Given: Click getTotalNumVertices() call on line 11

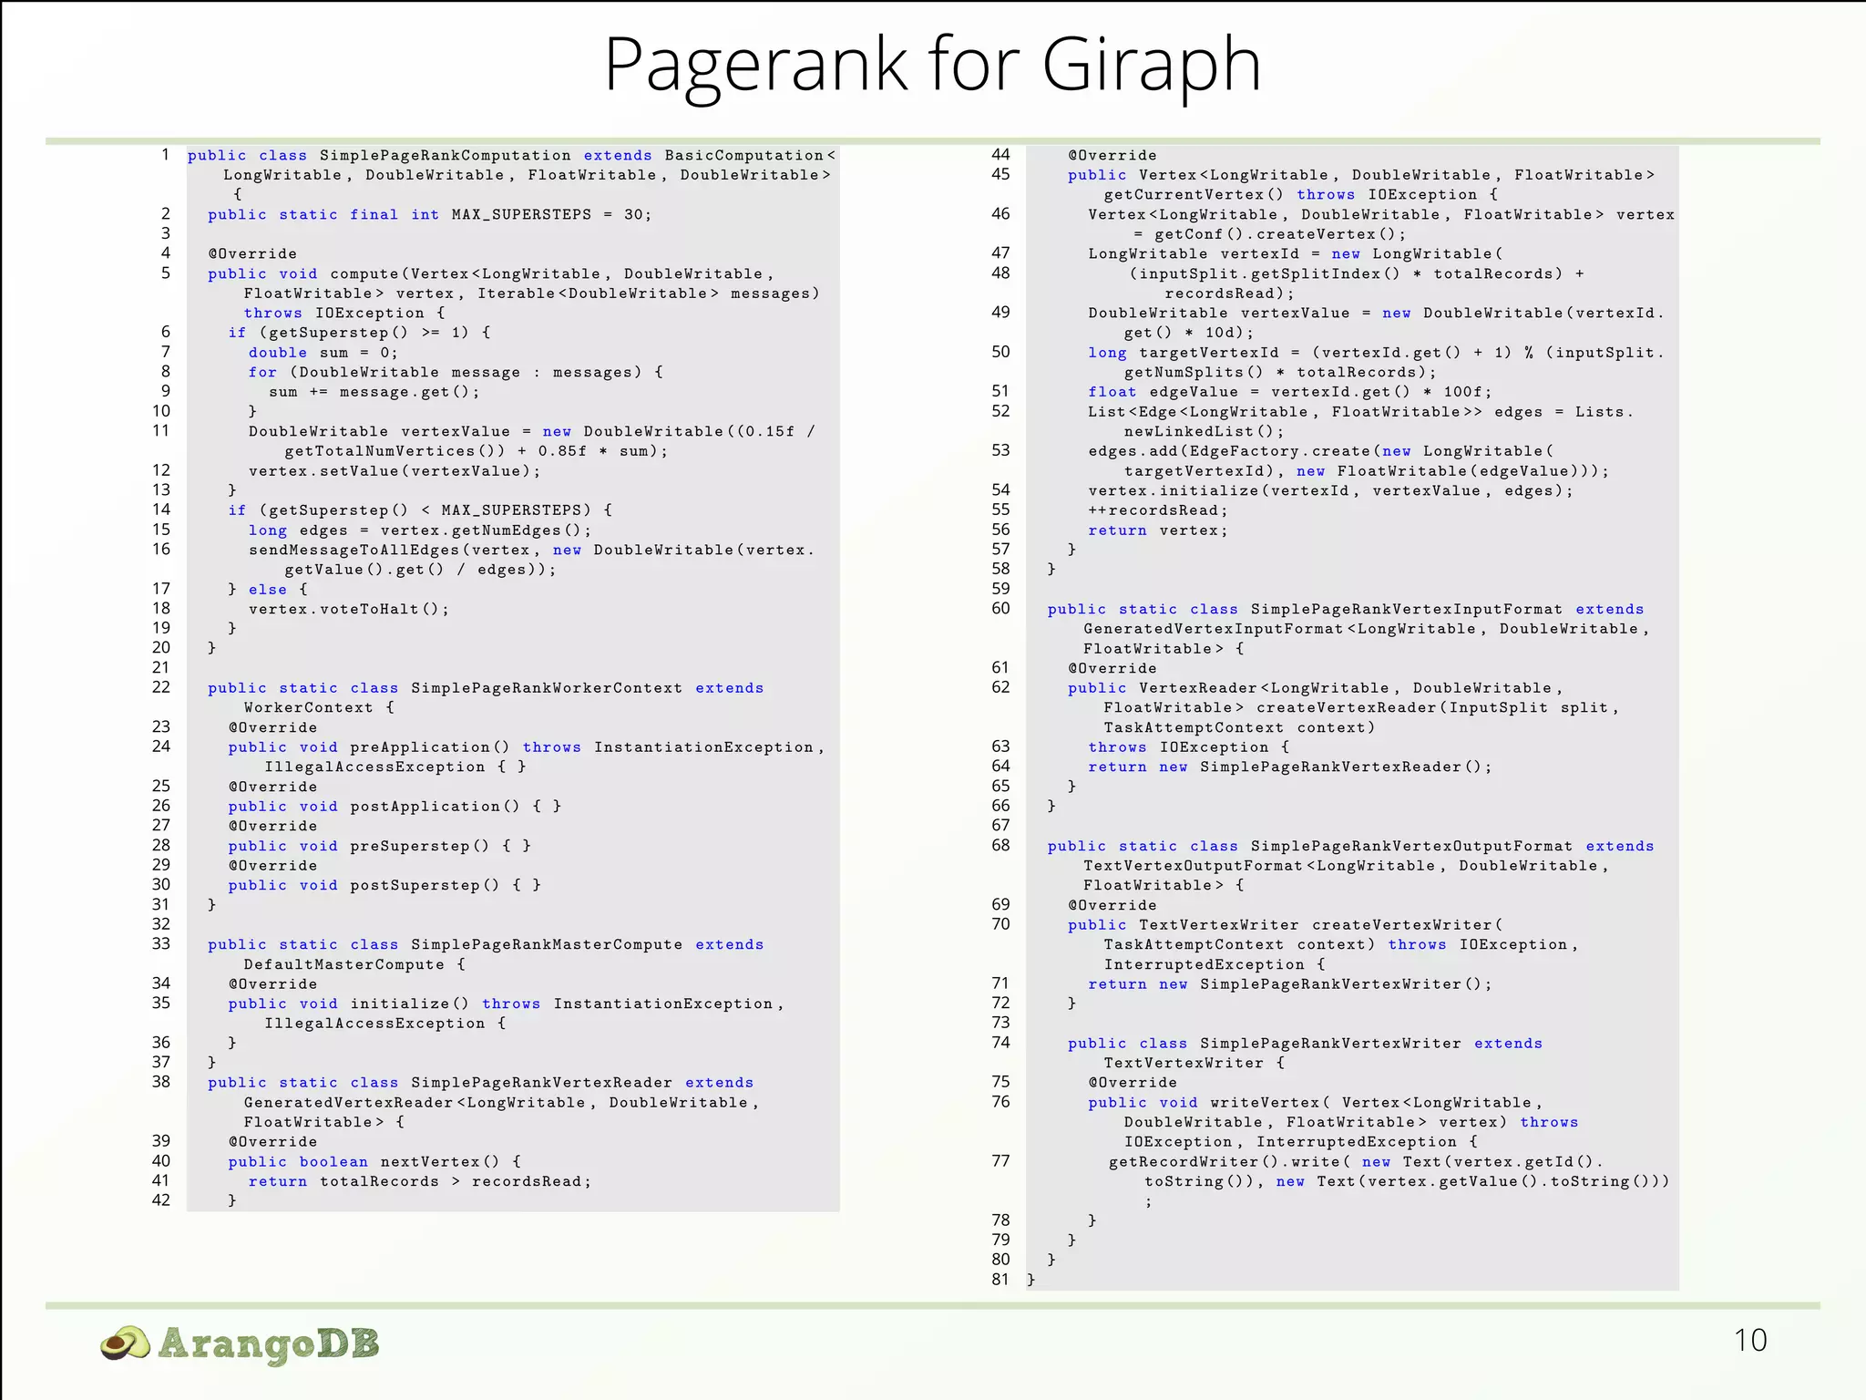Looking at the screenshot, I should click(x=395, y=451).
